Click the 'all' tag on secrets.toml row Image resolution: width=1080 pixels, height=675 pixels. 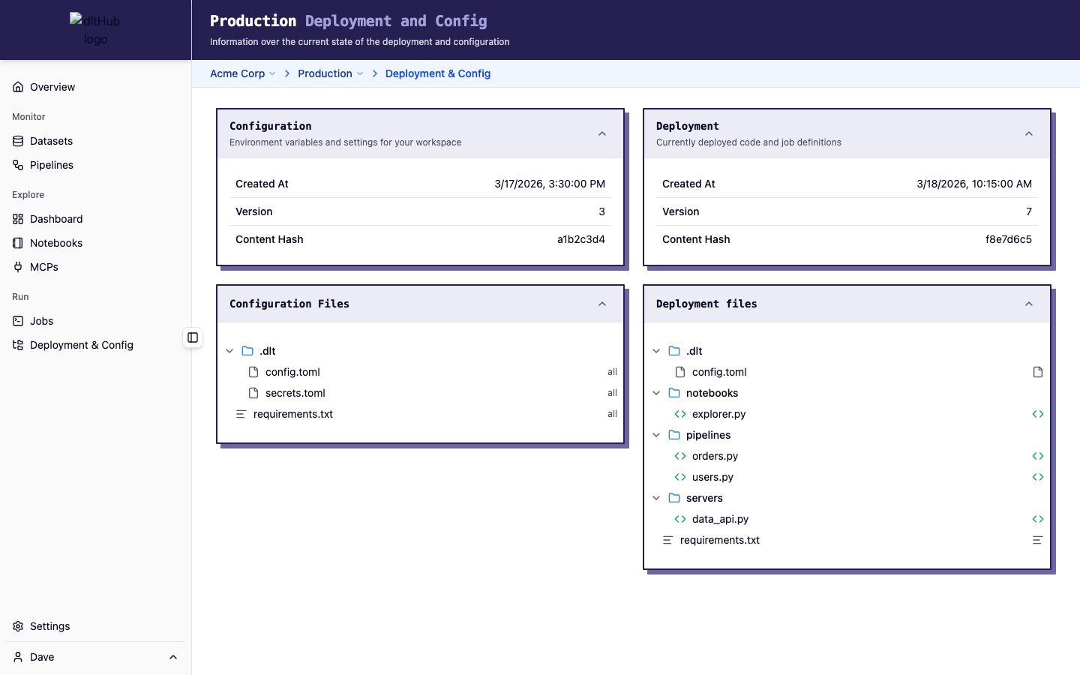tap(612, 393)
